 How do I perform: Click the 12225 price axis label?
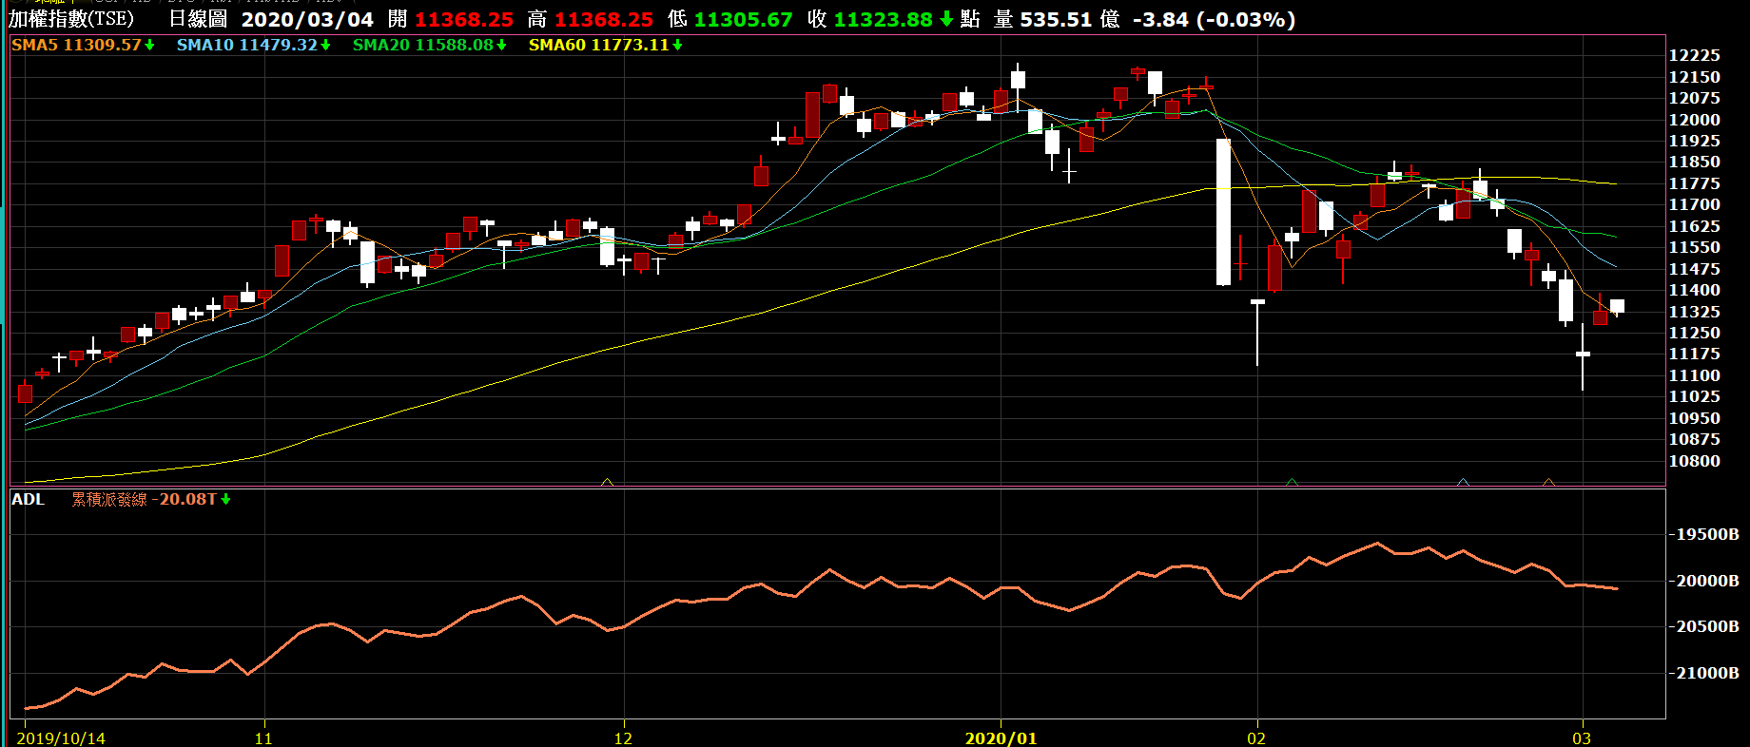[x=1695, y=56]
